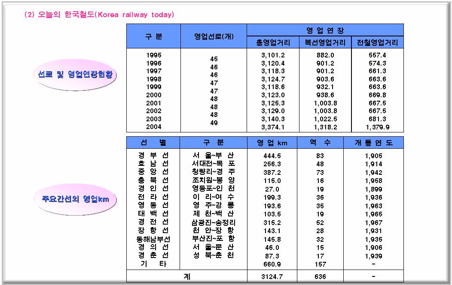Viewport: 452px width, 285px height.
Task: Click the 영업연장 merged header cell
Action: coord(325,30)
